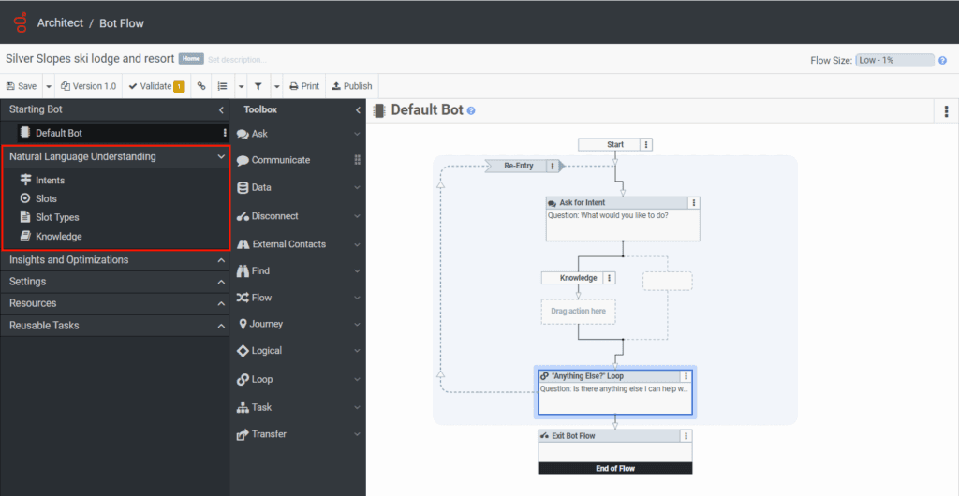
Task: Open the Slot Types item
Action: pyautogui.click(x=57, y=217)
